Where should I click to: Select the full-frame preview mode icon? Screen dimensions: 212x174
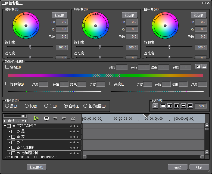click(x=163, y=106)
